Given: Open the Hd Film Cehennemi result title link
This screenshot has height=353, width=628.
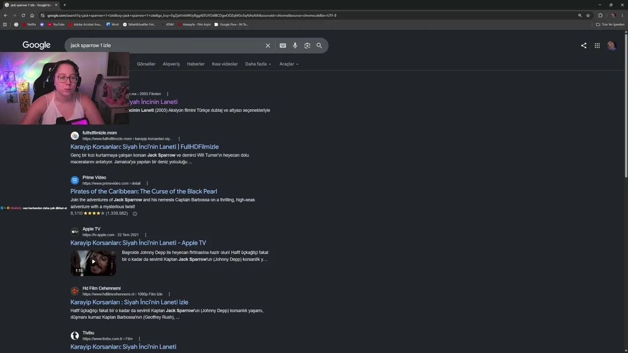Looking at the screenshot, I should [129, 302].
